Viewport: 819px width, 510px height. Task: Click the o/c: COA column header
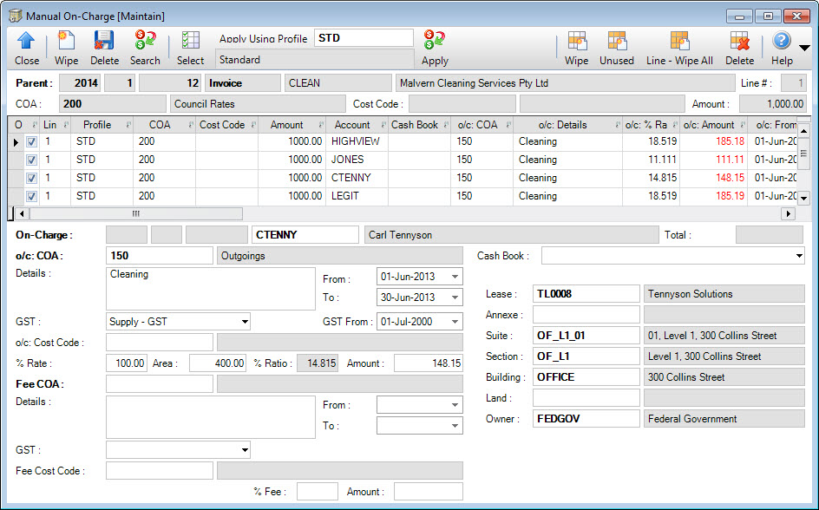click(x=482, y=125)
